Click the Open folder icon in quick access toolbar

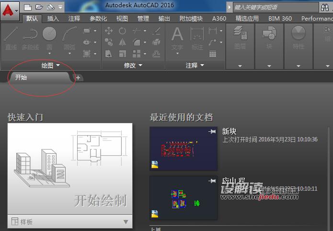pos(39,7)
